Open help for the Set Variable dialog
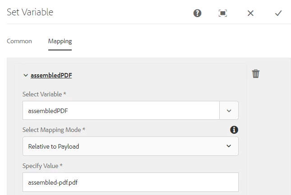Viewport: 291px width, 195px height. tap(197, 13)
